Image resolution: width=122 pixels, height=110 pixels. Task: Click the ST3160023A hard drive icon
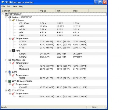(10, 90)
